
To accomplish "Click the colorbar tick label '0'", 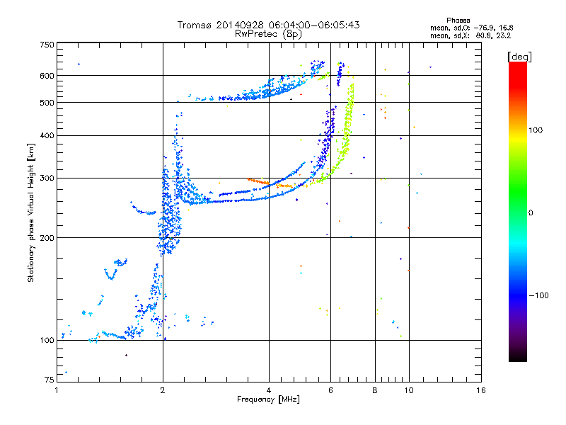I will [531, 213].
